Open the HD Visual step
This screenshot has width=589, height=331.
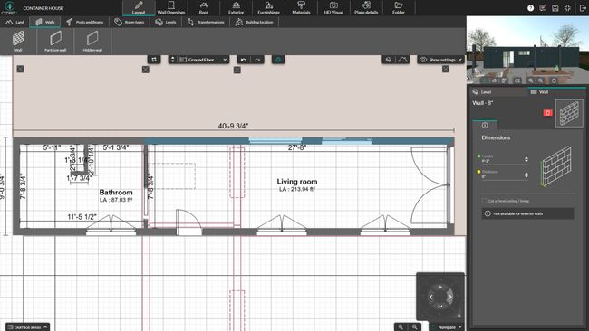tap(333, 8)
